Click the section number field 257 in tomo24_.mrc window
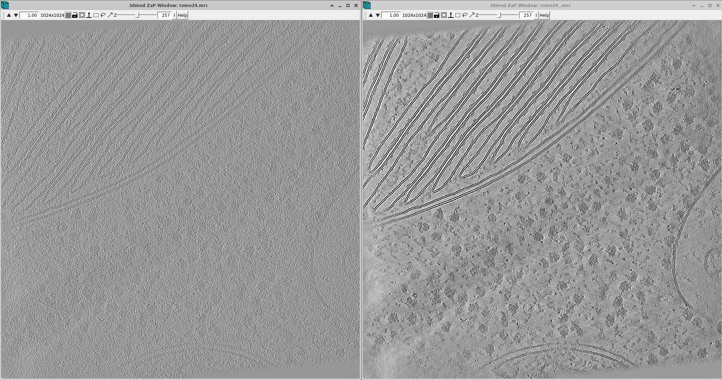The width and height of the screenshot is (722, 380). pos(527,15)
